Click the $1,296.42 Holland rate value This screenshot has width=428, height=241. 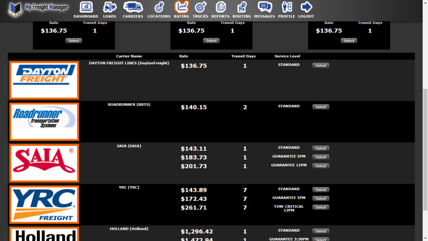(197, 232)
